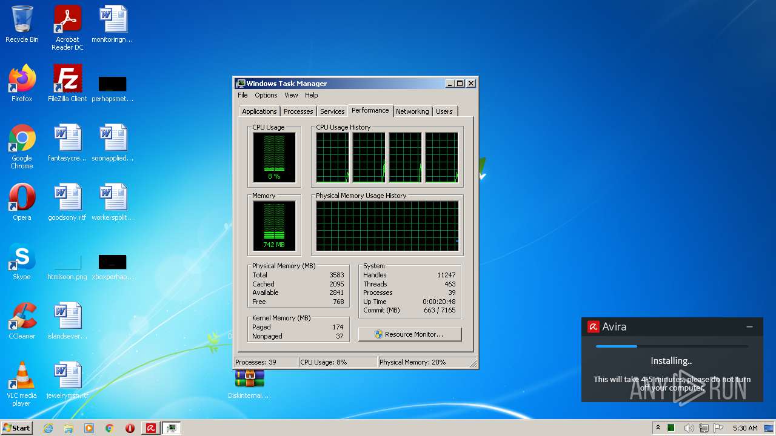Switch to Avira taskbar button
This screenshot has width=776, height=436.
coord(151,428)
